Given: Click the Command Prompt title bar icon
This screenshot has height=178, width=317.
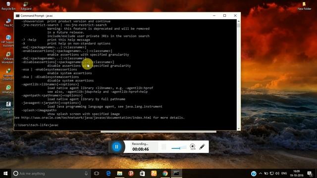Looking at the screenshot, I should [18, 15].
